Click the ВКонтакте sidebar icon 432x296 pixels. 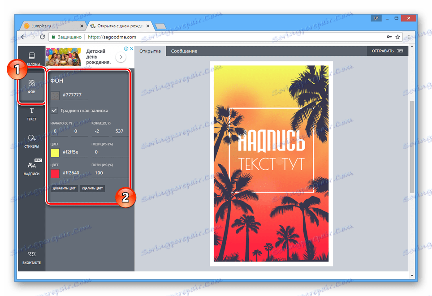[x=32, y=258]
